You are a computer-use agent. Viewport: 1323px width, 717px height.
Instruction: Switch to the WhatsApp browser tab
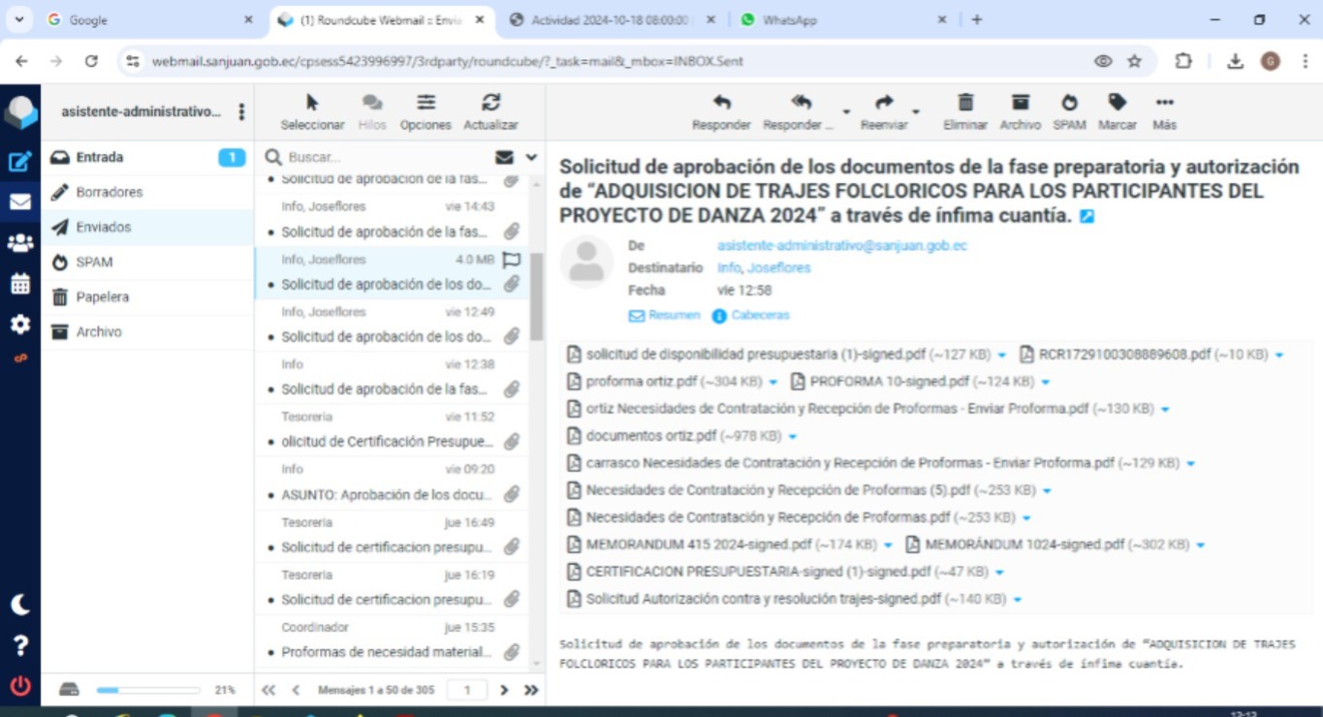click(x=789, y=19)
